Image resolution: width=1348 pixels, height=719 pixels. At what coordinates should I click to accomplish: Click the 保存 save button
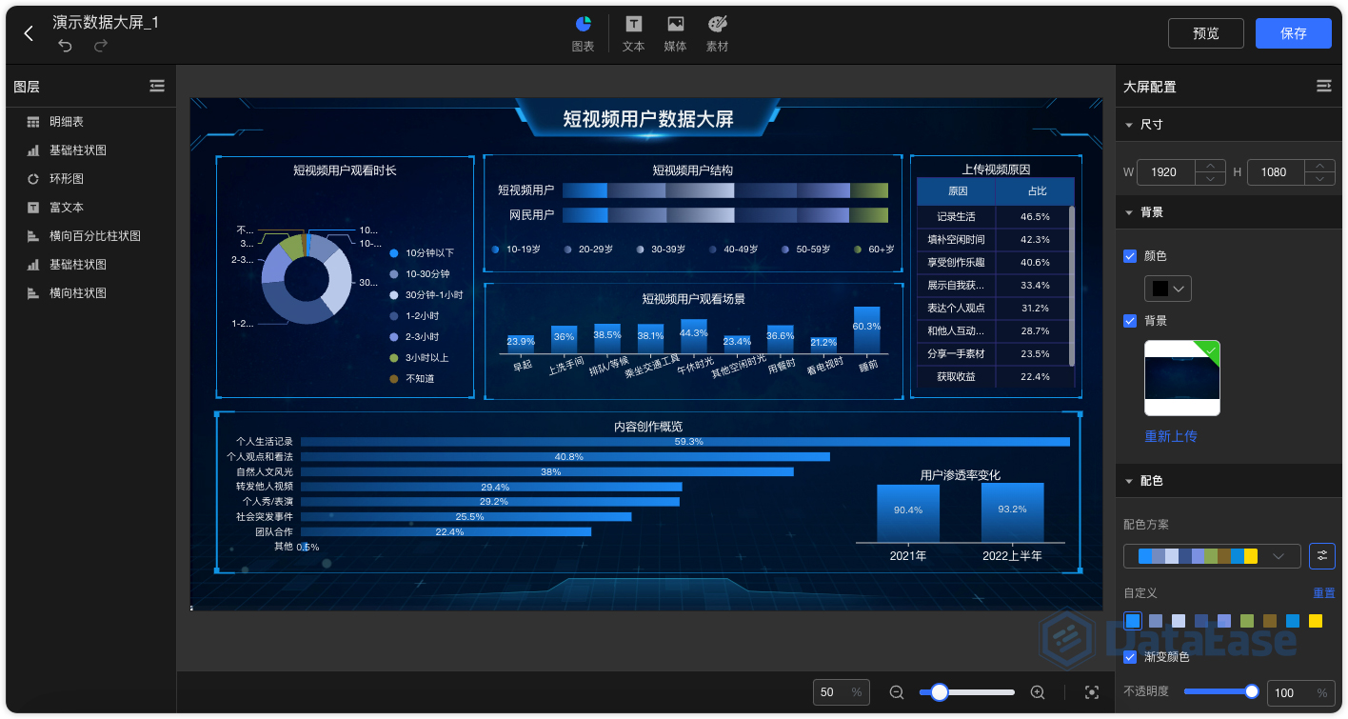click(1294, 33)
